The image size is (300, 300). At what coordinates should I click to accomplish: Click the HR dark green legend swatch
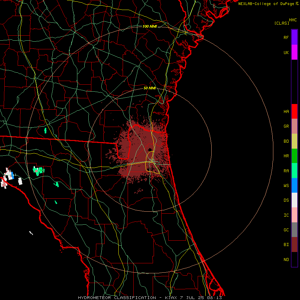294,156
